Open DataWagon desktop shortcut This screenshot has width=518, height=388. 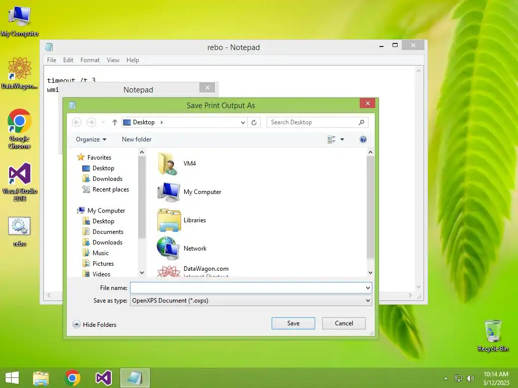[x=20, y=73]
